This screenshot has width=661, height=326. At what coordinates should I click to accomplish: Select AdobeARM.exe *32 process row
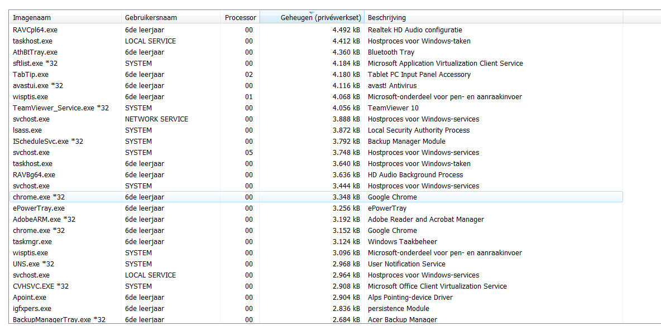point(44,220)
